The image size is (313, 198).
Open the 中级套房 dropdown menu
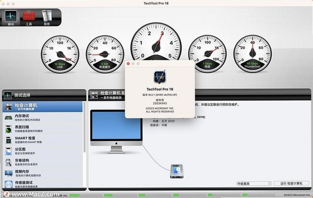(x=254, y=183)
